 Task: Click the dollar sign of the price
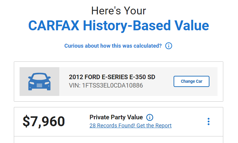tap(26, 121)
